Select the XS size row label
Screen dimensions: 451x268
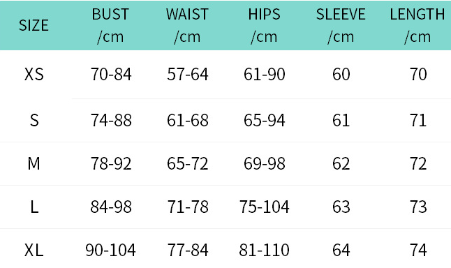click(34, 74)
